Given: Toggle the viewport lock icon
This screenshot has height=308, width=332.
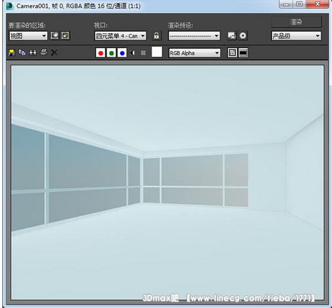Looking at the screenshot, I should pyautogui.click(x=156, y=35).
